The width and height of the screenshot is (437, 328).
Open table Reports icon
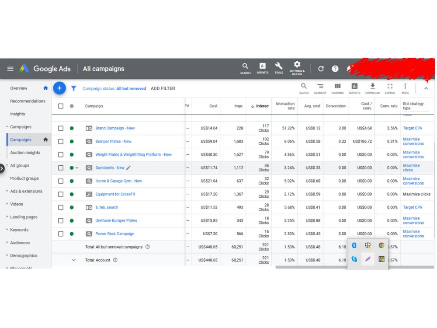354,88
